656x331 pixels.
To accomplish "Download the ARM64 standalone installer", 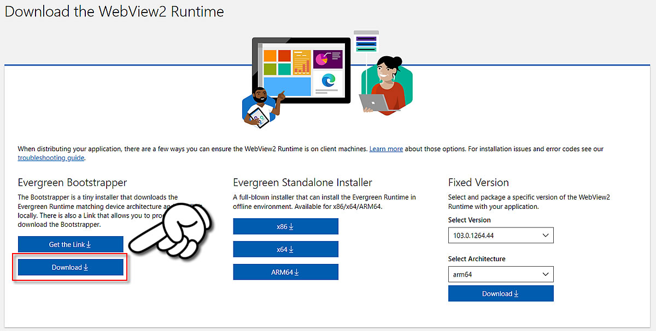I will [x=286, y=272].
